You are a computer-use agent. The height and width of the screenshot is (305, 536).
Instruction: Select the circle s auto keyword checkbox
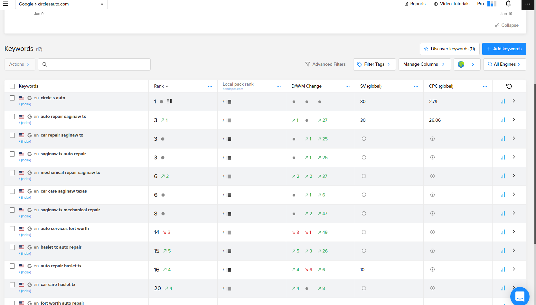click(x=12, y=98)
